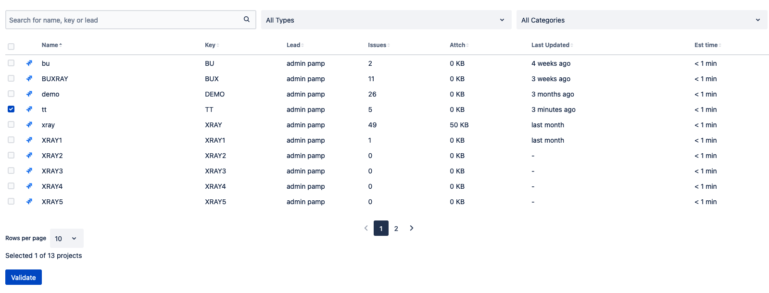Toggle the select-all header checkbox
The width and height of the screenshot is (769, 293).
11,47
